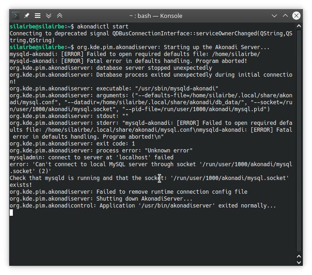This screenshot has width=312, height=275.
Task: Click "Failed to remove runtime connection config file"
Action: pyautogui.click(x=172, y=192)
